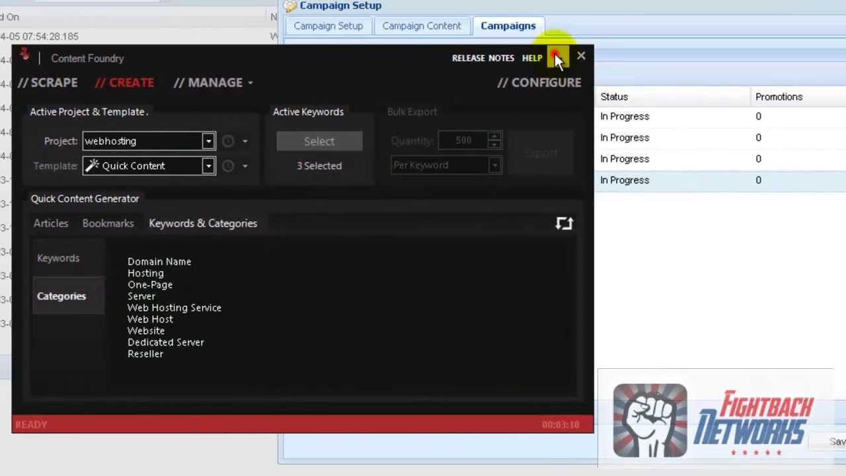Open RELEASE NOTES link
The width and height of the screenshot is (846, 476).
483,58
